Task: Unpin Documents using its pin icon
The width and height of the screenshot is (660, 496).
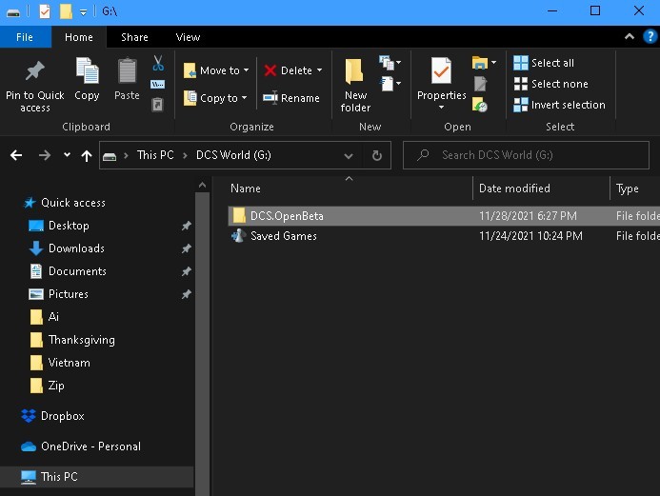Action: pos(186,271)
